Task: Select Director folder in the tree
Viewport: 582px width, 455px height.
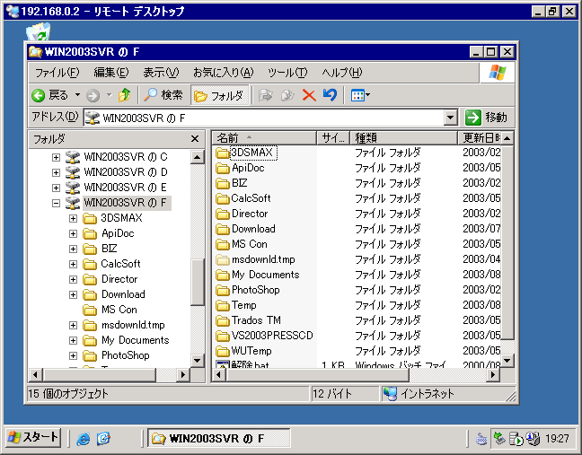Action: [119, 279]
